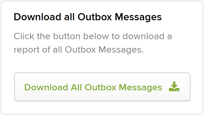
Task: Select the 'Download all Outbox Messages' heading
Action: pos(88,17)
